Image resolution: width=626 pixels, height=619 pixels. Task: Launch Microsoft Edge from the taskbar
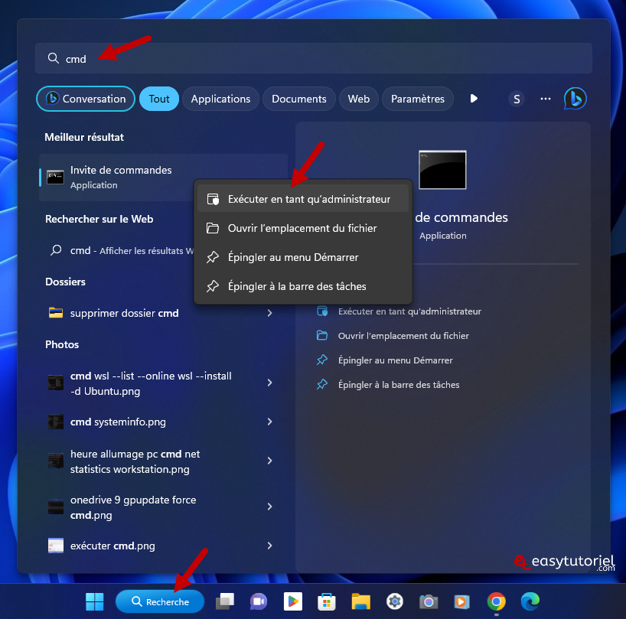(530, 601)
